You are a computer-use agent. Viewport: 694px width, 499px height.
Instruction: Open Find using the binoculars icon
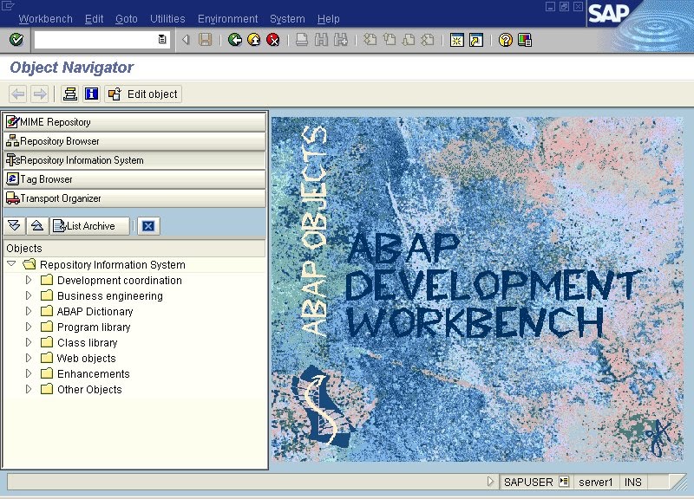pyautogui.click(x=321, y=39)
